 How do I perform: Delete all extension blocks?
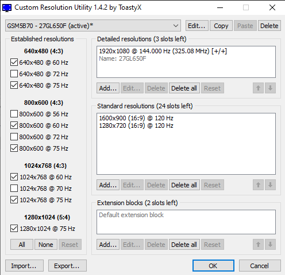point(184,245)
